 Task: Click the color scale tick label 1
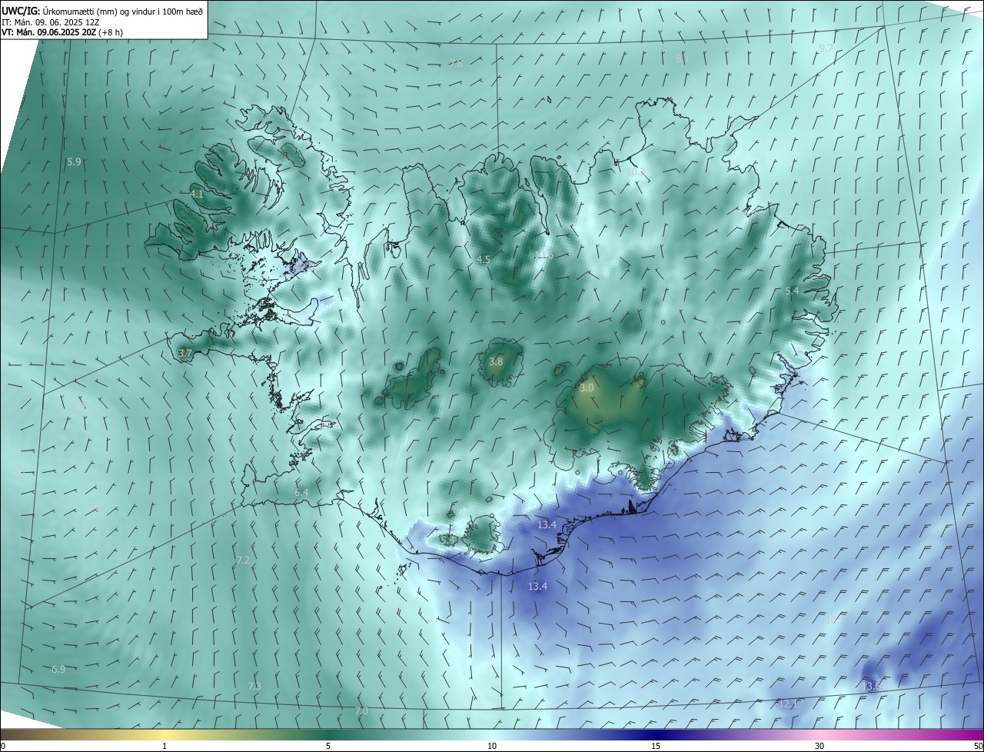[x=165, y=746]
